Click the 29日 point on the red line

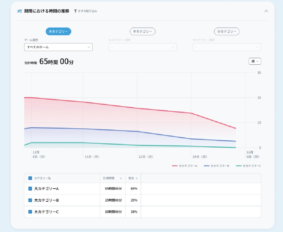(x=191, y=113)
